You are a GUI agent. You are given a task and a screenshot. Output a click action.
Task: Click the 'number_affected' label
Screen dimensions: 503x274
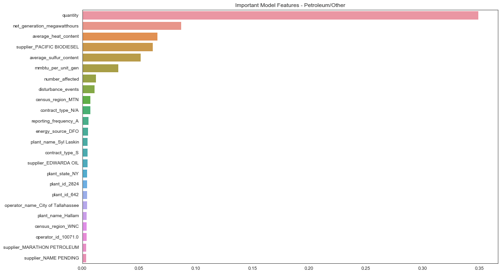61,79
